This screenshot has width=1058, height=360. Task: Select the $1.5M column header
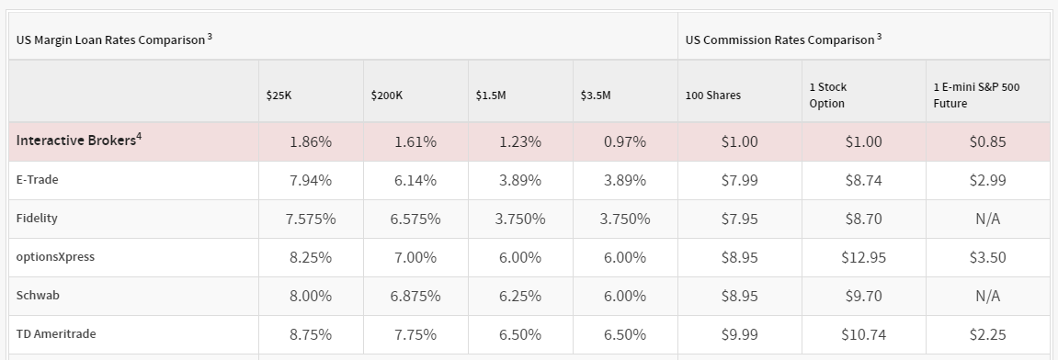[x=491, y=96]
